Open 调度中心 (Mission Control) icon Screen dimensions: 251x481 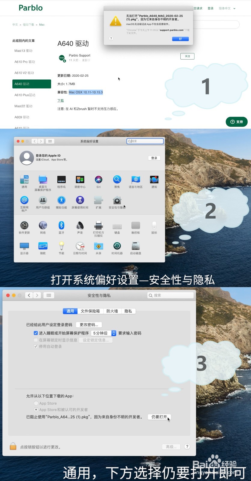(x=80, y=180)
